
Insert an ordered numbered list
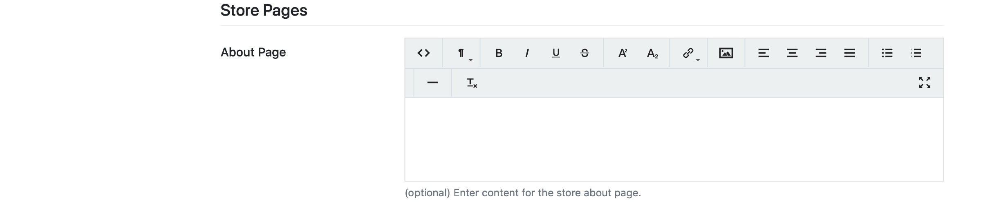point(916,53)
